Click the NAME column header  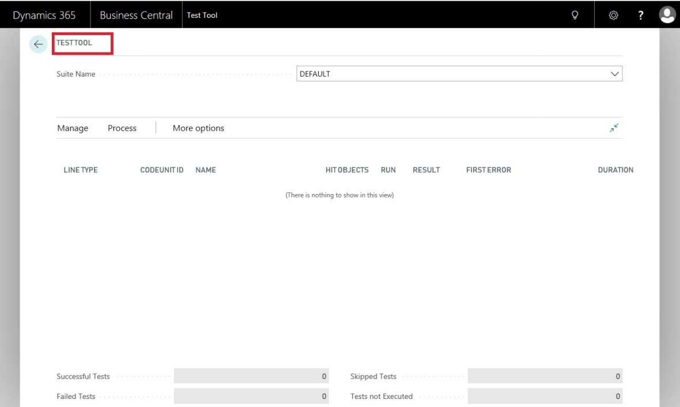206,170
